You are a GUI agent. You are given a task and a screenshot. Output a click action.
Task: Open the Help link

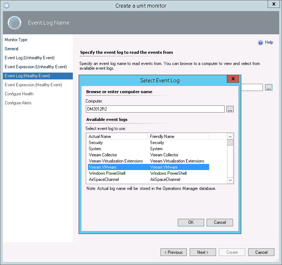point(269,42)
